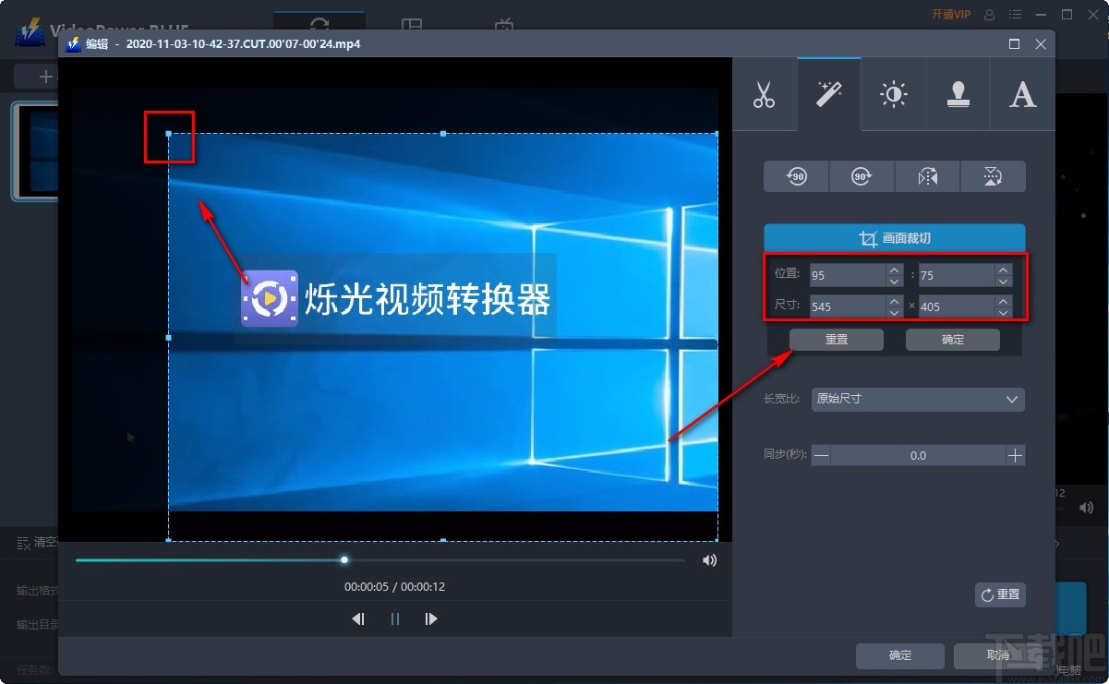
Task: Open the user account icon in main window
Action: coord(990,15)
